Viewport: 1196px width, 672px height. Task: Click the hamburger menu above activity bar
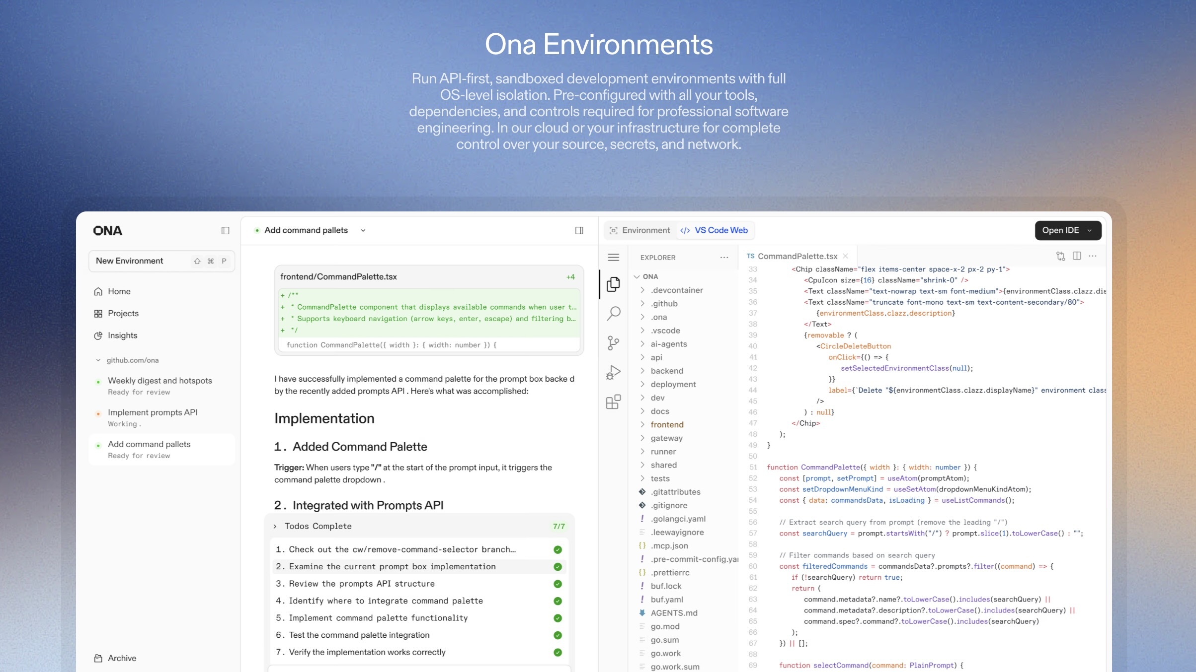(614, 257)
